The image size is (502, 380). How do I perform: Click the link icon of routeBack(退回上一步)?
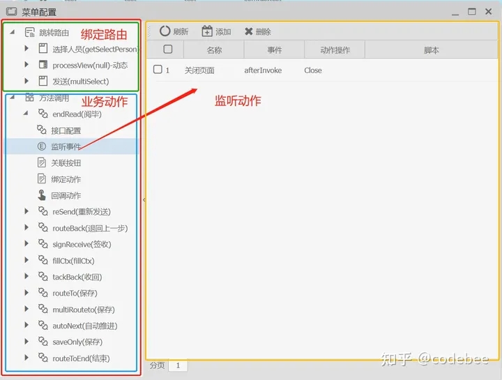point(43,227)
